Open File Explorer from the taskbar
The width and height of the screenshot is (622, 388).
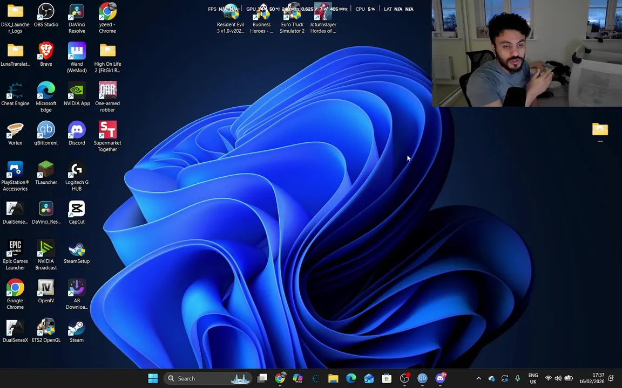tap(333, 378)
